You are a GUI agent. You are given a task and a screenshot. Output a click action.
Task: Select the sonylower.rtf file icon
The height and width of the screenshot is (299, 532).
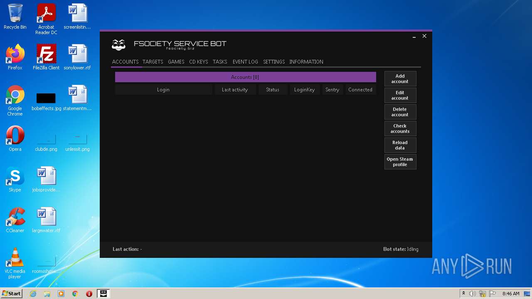77,57
